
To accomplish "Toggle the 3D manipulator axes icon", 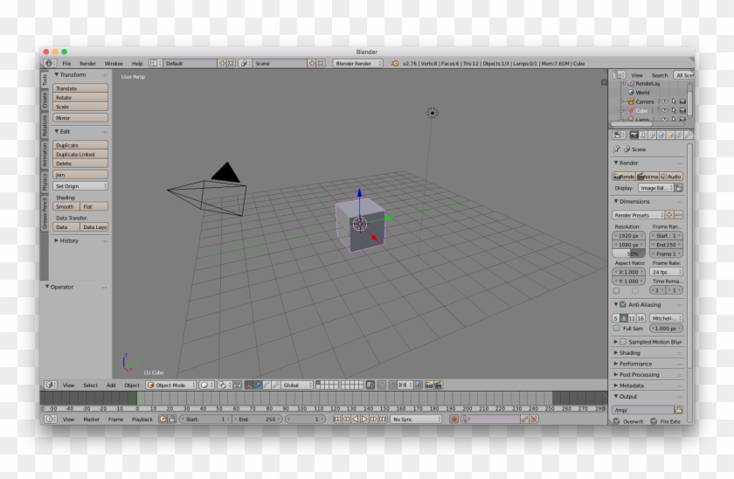I will tap(248, 385).
